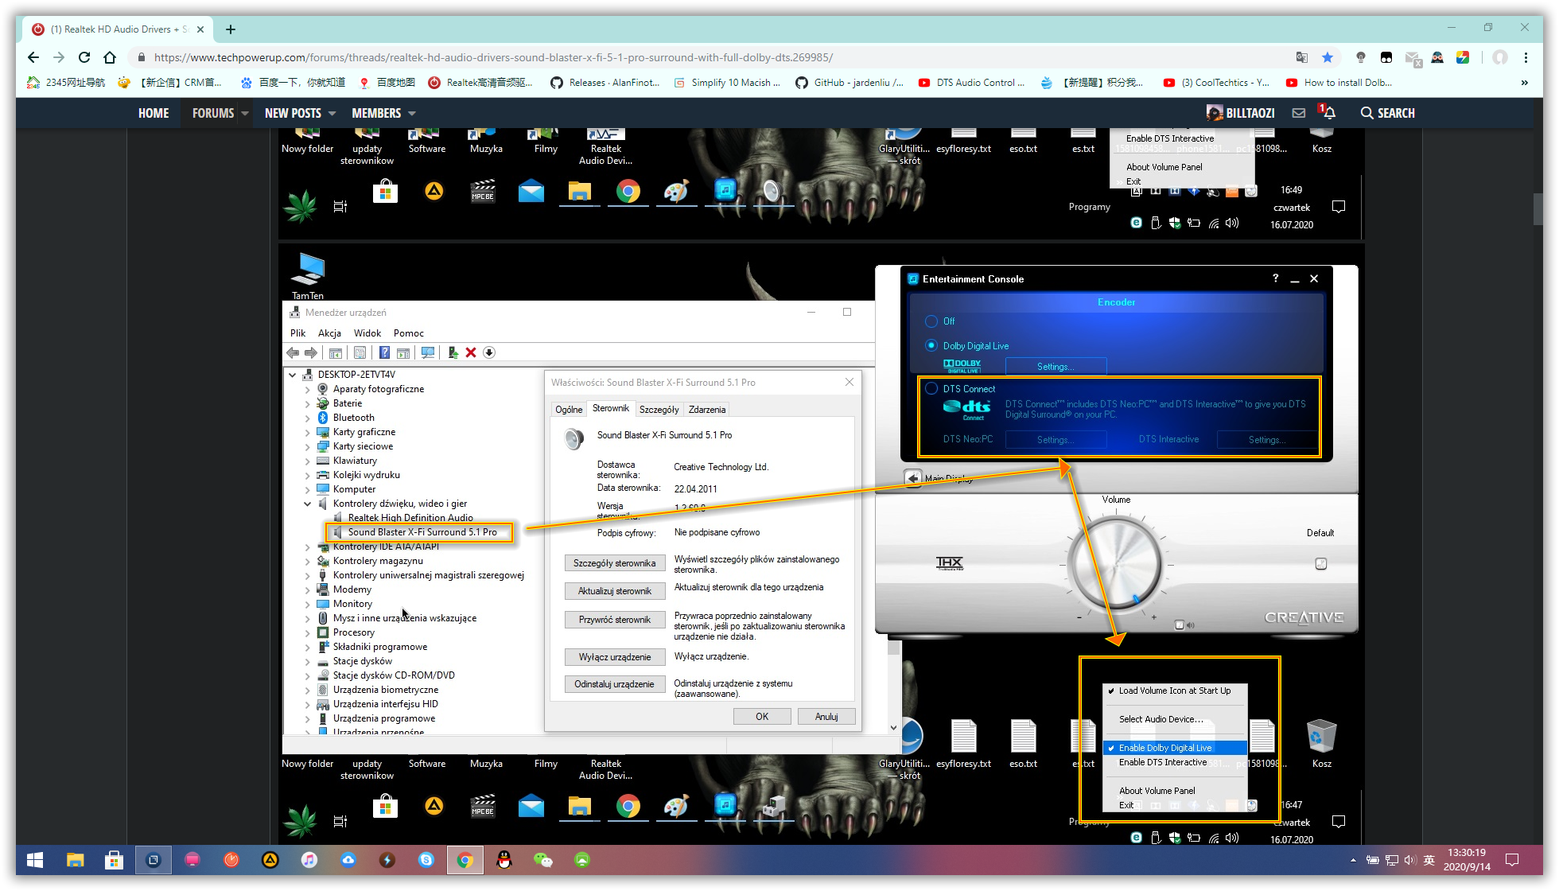Open the red timer app on taskbar
This screenshot has height=891, width=1559.
coord(231,860)
